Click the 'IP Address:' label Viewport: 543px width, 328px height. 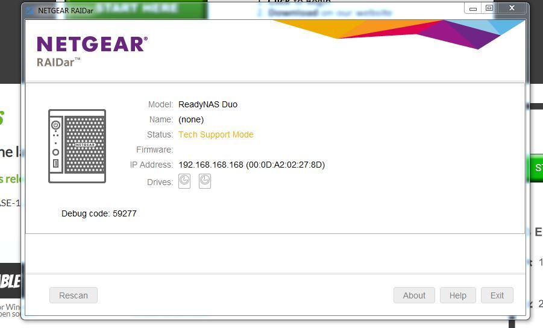pos(151,165)
